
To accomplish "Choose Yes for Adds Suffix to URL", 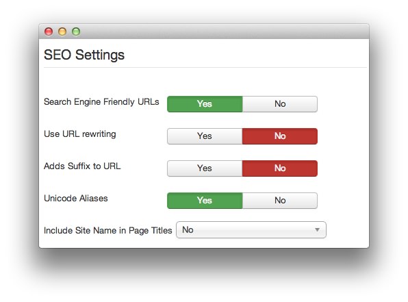I will tap(205, 168).
